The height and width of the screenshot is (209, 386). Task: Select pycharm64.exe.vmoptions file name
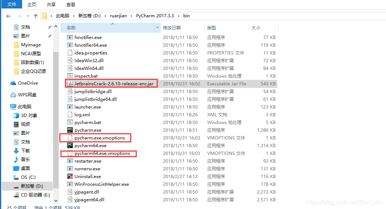tap(102, 153)
